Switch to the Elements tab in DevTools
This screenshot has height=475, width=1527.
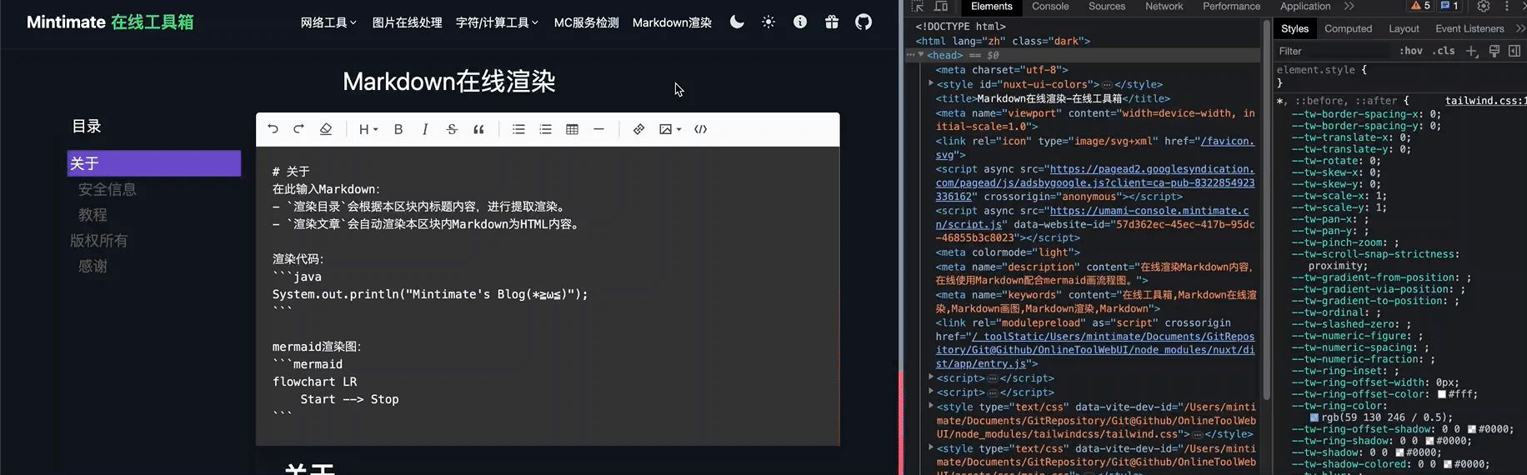tap(991, 7)
